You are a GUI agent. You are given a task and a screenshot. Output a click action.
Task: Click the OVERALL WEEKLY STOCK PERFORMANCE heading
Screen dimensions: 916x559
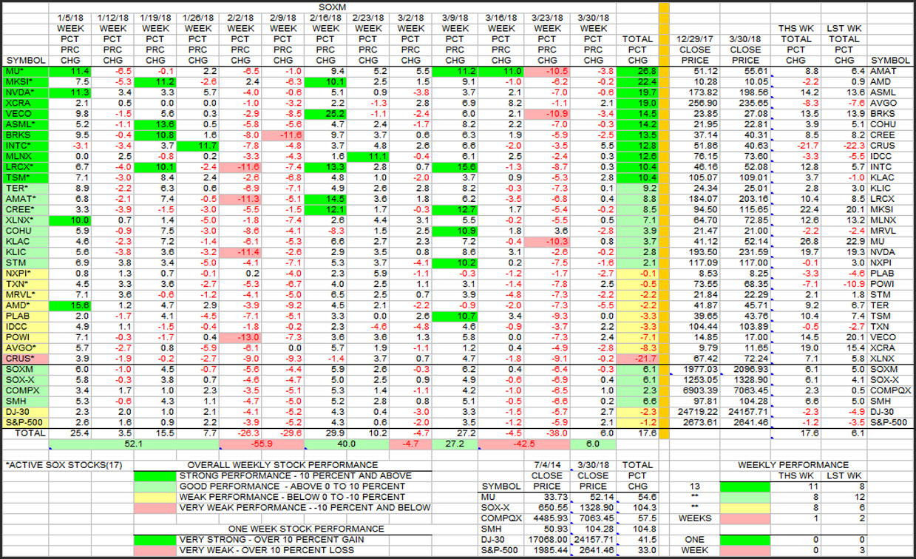tap(283, 465)
